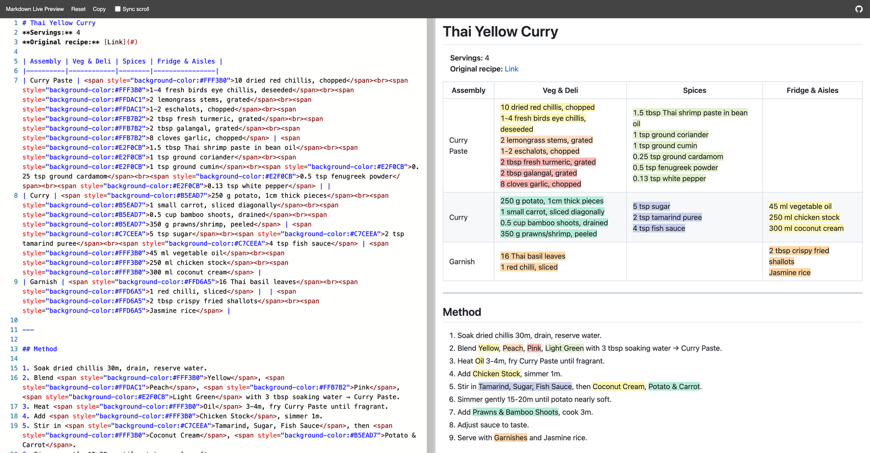
Task: Click the green highlighted Prawns & Bamboo Shoots
Action: click(x=515, y=412)
